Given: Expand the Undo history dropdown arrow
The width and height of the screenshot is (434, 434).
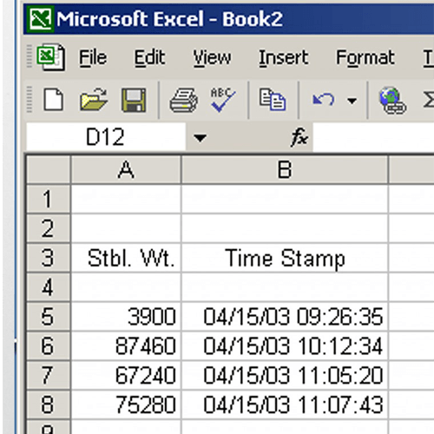Looking at the screenshot, I should pos(352,101).
